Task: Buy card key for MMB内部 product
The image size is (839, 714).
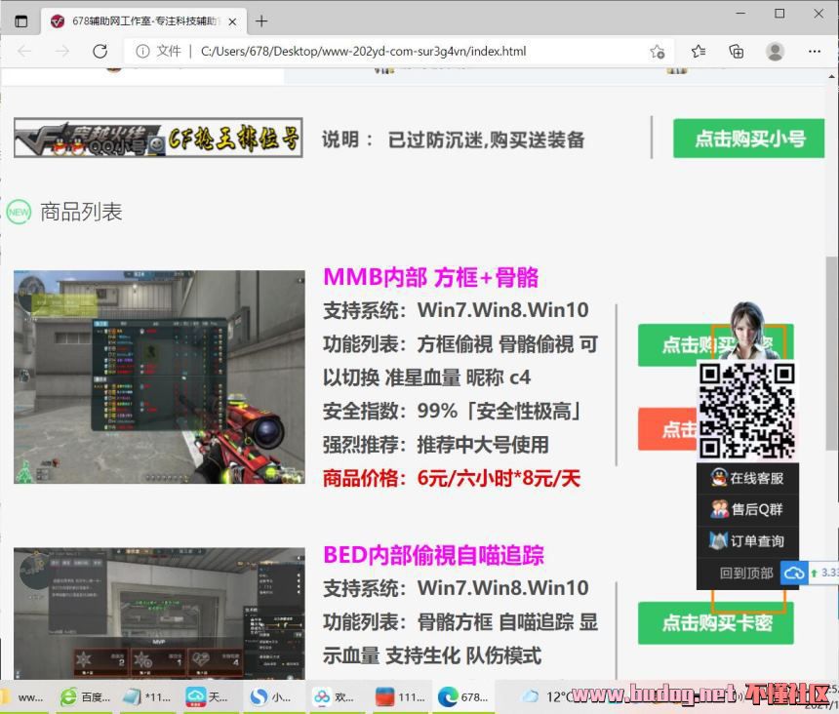Action: click(674, 345)
